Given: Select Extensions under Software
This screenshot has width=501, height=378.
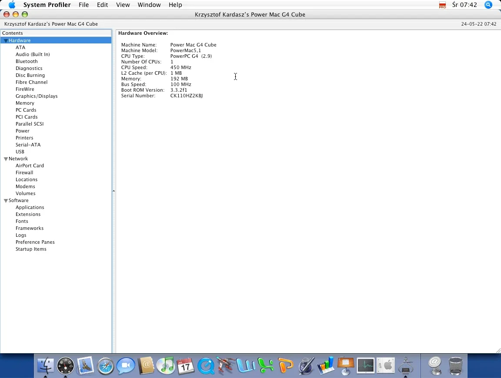Looking at the screenshot, I should tap(28, 215).
